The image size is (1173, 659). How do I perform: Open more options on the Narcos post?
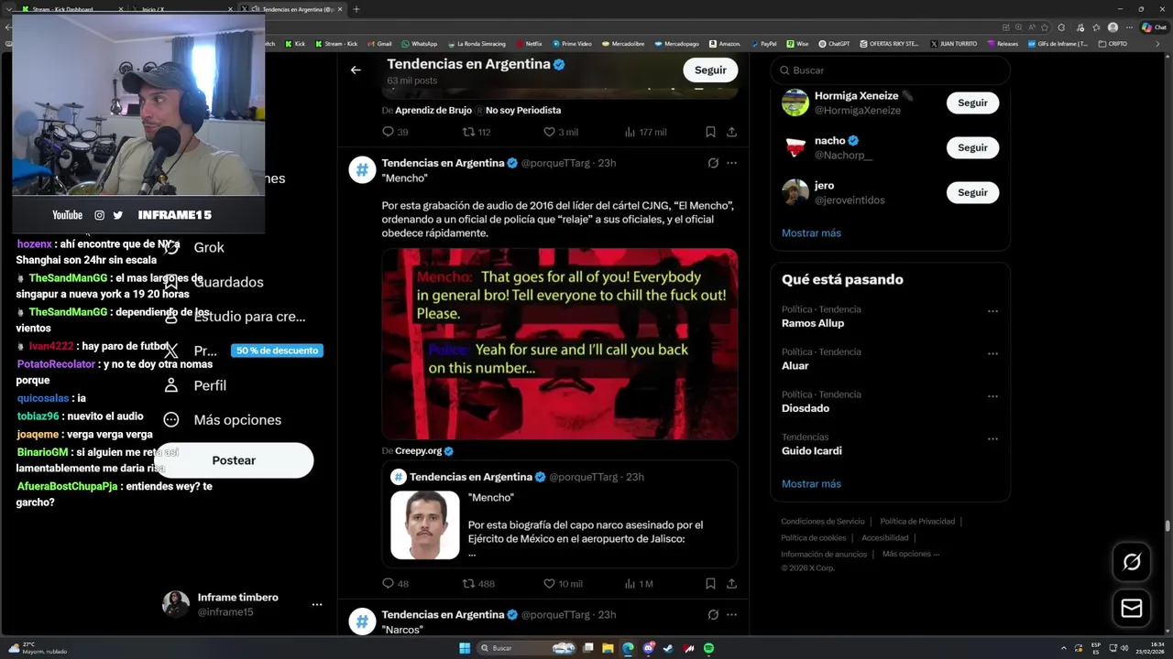(x=731, y=614)
